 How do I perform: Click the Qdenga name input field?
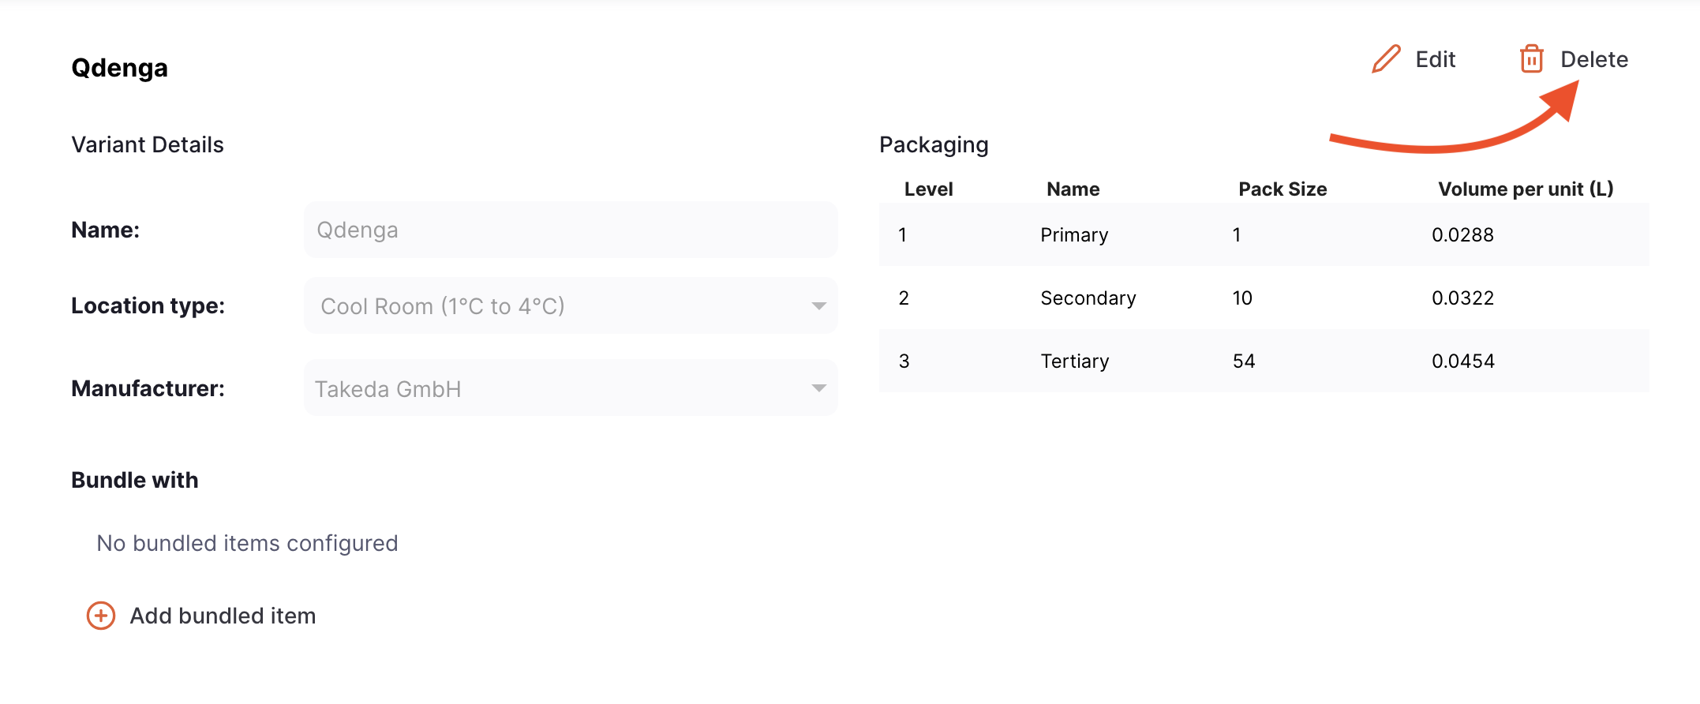(571, 230)
